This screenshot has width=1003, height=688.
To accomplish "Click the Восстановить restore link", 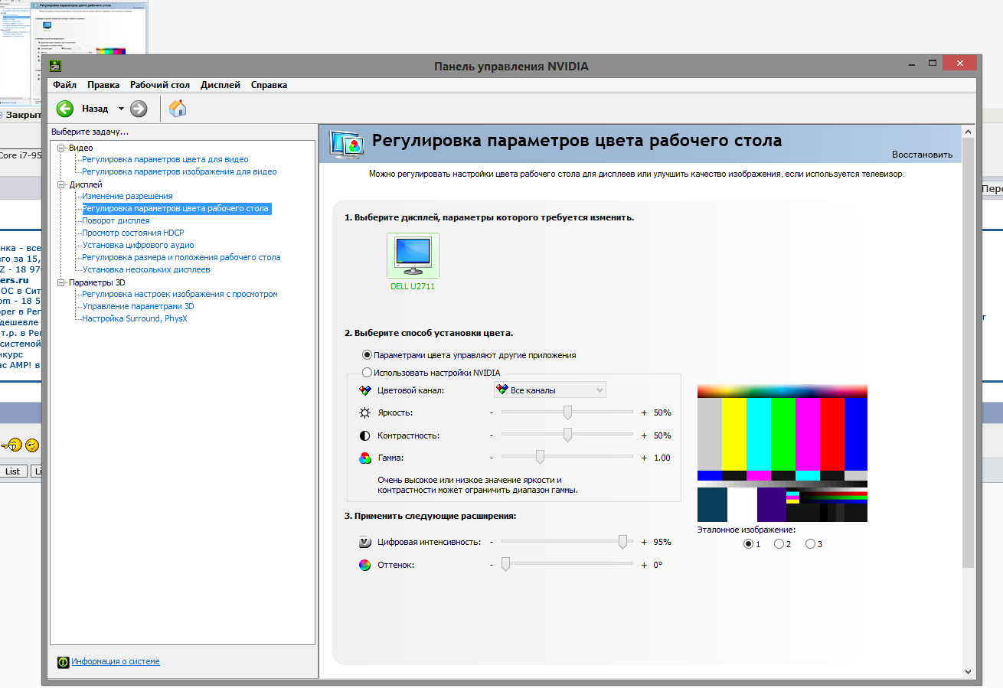I will pyautogui.click(x=922, y=155).
